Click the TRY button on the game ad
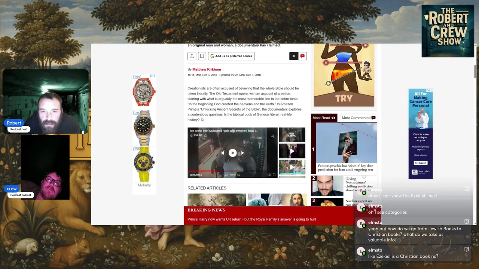The image size is (479, 269). pos(344,99)
